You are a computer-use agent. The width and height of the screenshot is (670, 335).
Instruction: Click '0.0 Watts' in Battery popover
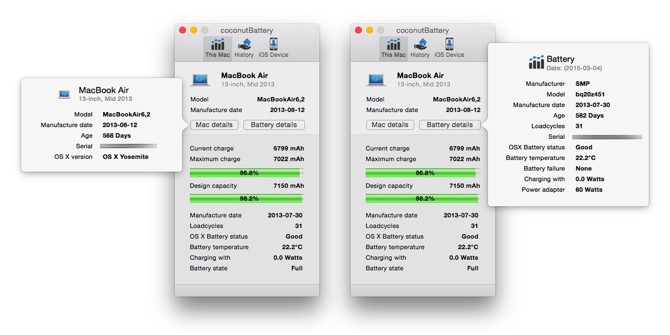pyautogui.click(x=590, y=179)
